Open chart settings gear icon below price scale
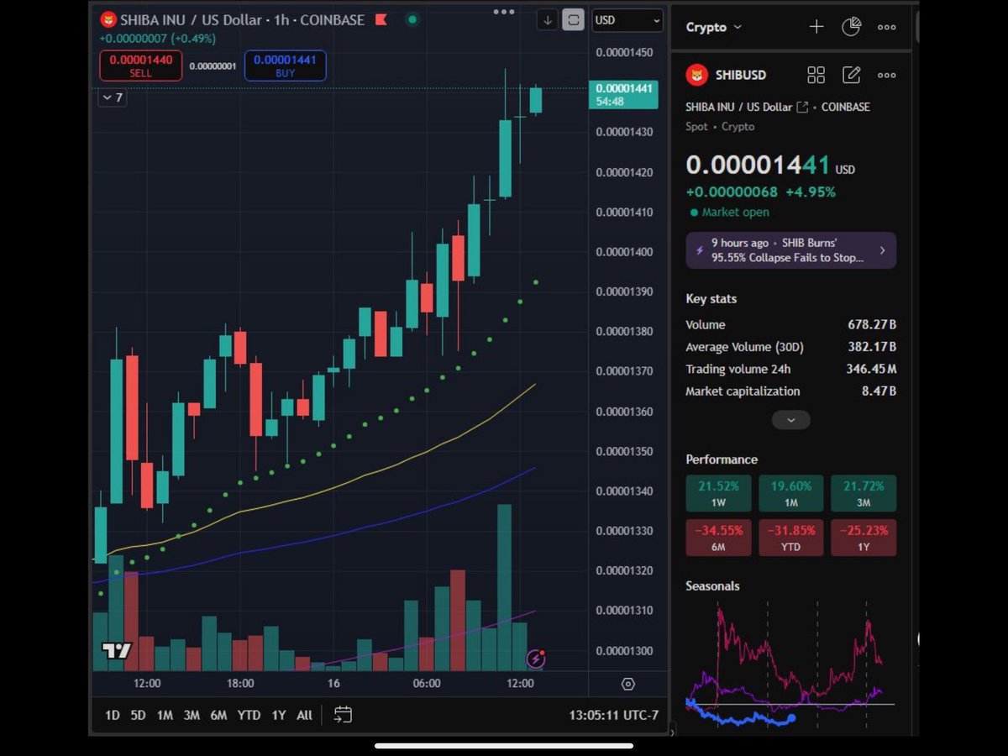The image size is (1008, 756). pyautogui.click(x=628, y=684)
